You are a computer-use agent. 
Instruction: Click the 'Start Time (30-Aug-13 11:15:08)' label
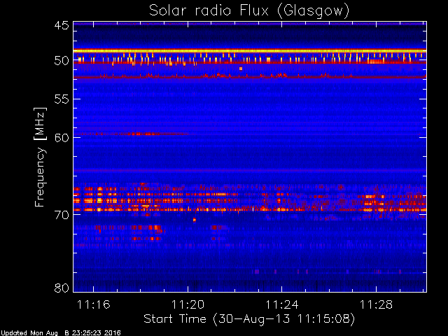coord(249,319)
